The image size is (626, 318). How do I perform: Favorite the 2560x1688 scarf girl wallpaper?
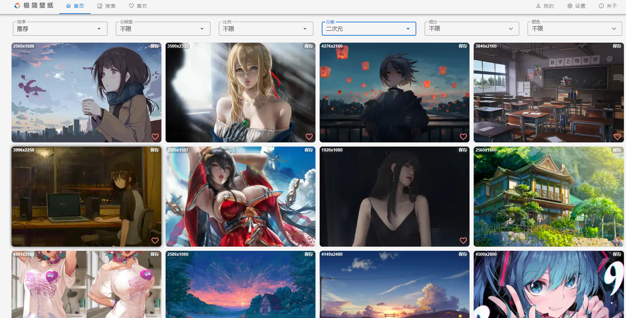click(155, 137)
